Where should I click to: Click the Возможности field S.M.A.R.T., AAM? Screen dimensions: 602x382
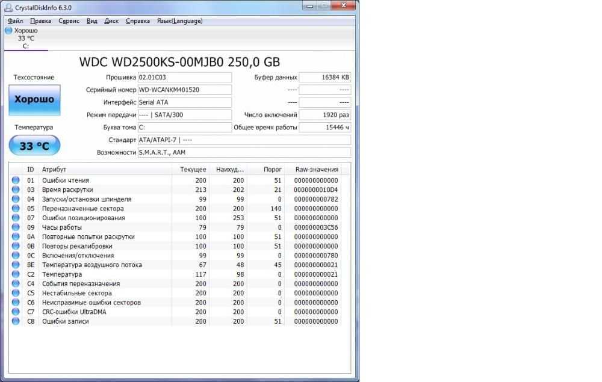[244, 152]
